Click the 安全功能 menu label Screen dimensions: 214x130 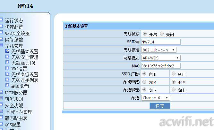(x=14, y=105)
